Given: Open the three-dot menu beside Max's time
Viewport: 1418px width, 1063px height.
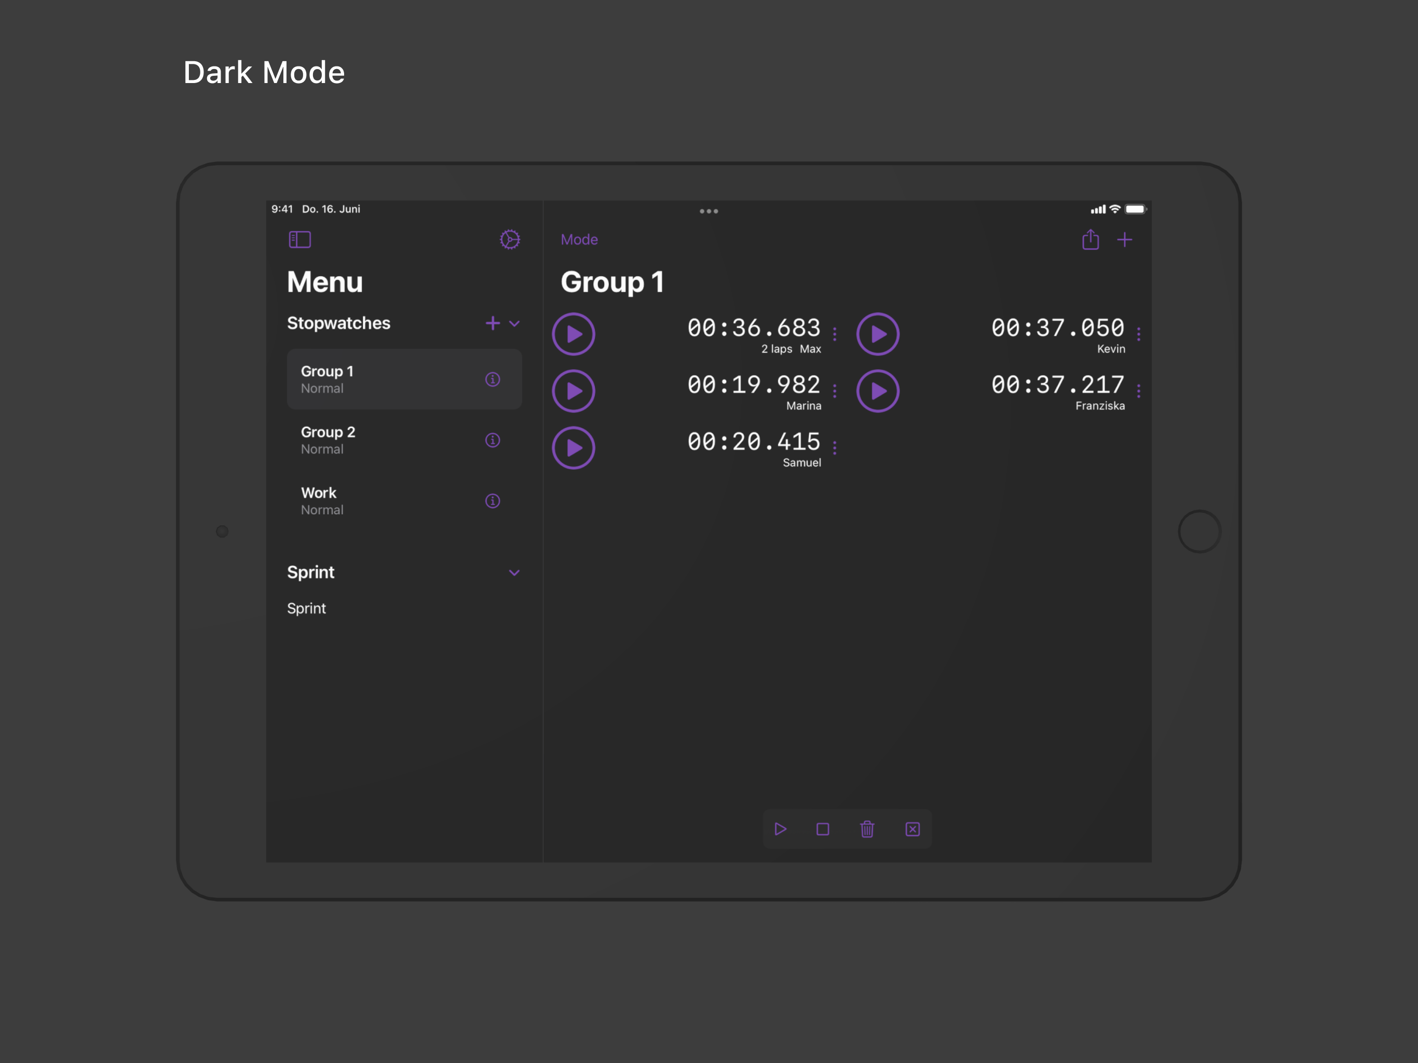Looking at the screenshot, I should pos(835,333).
